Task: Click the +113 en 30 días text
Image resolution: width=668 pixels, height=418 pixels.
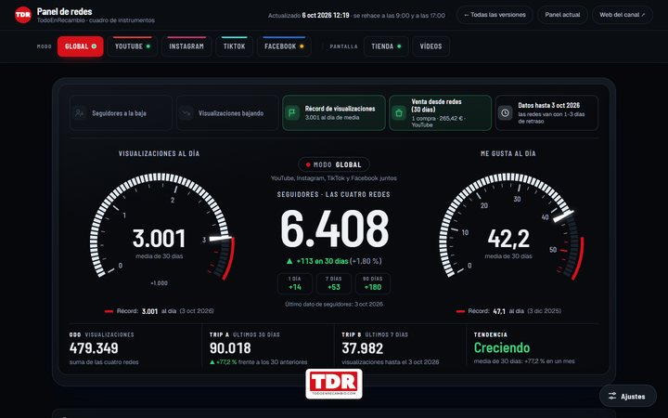Action: click(x=322, y=261)
